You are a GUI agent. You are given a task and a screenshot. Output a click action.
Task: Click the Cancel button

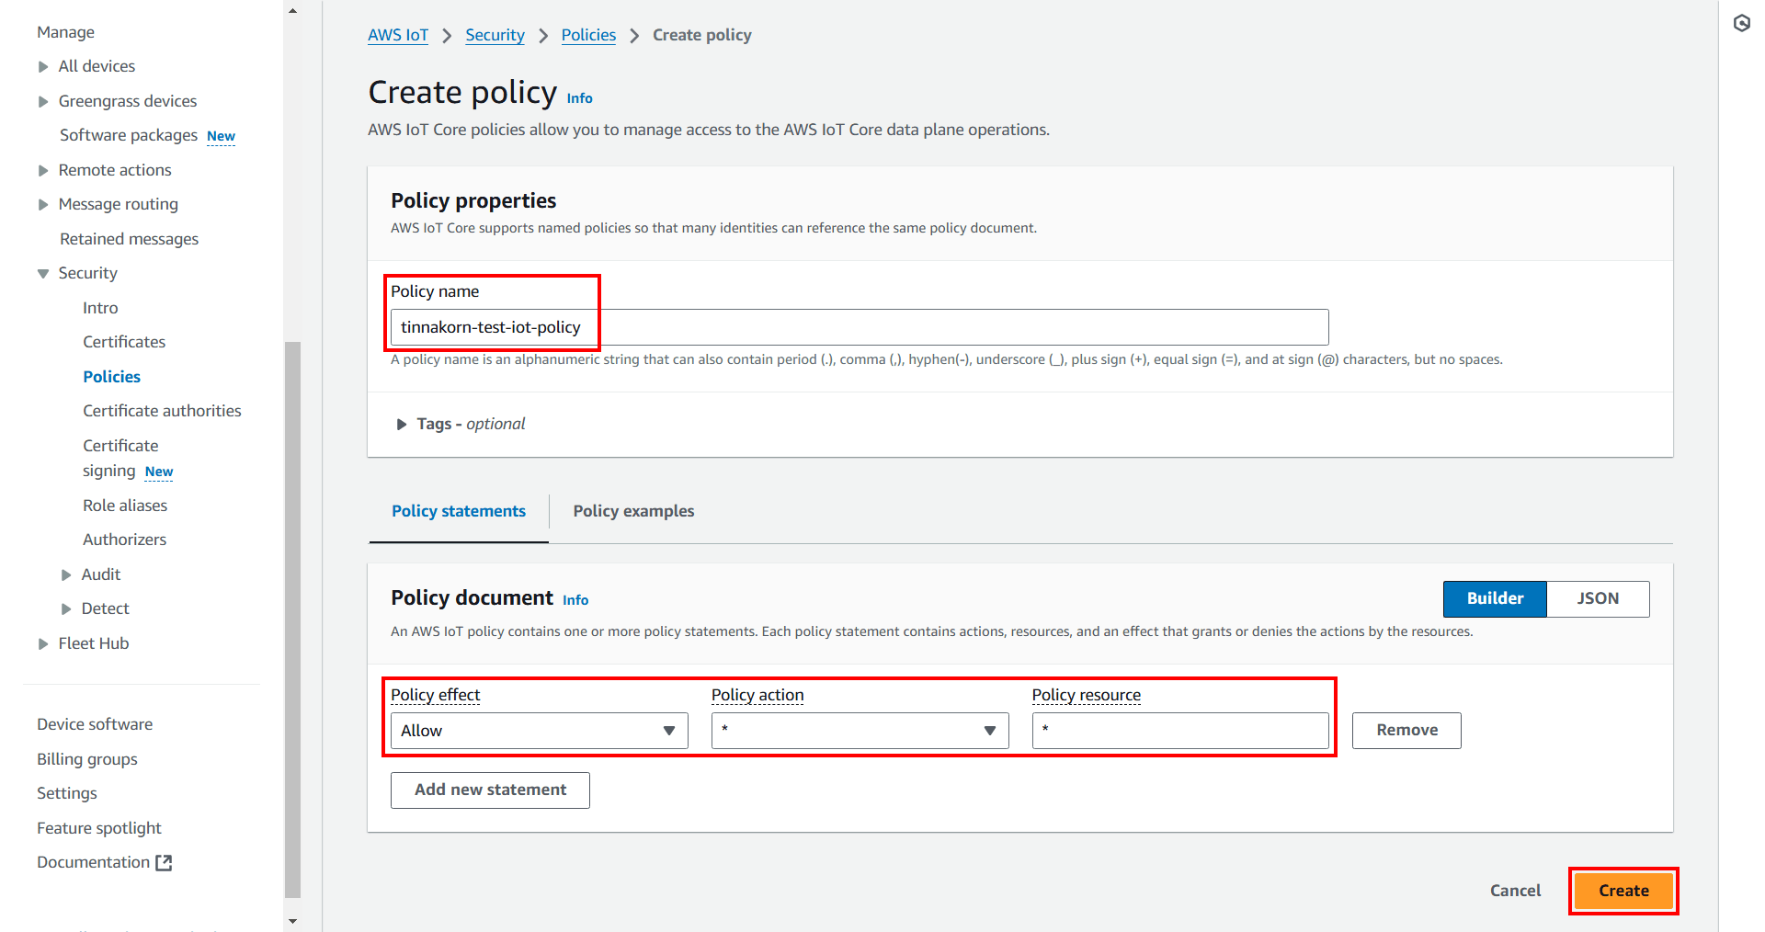click(1515, 891)
